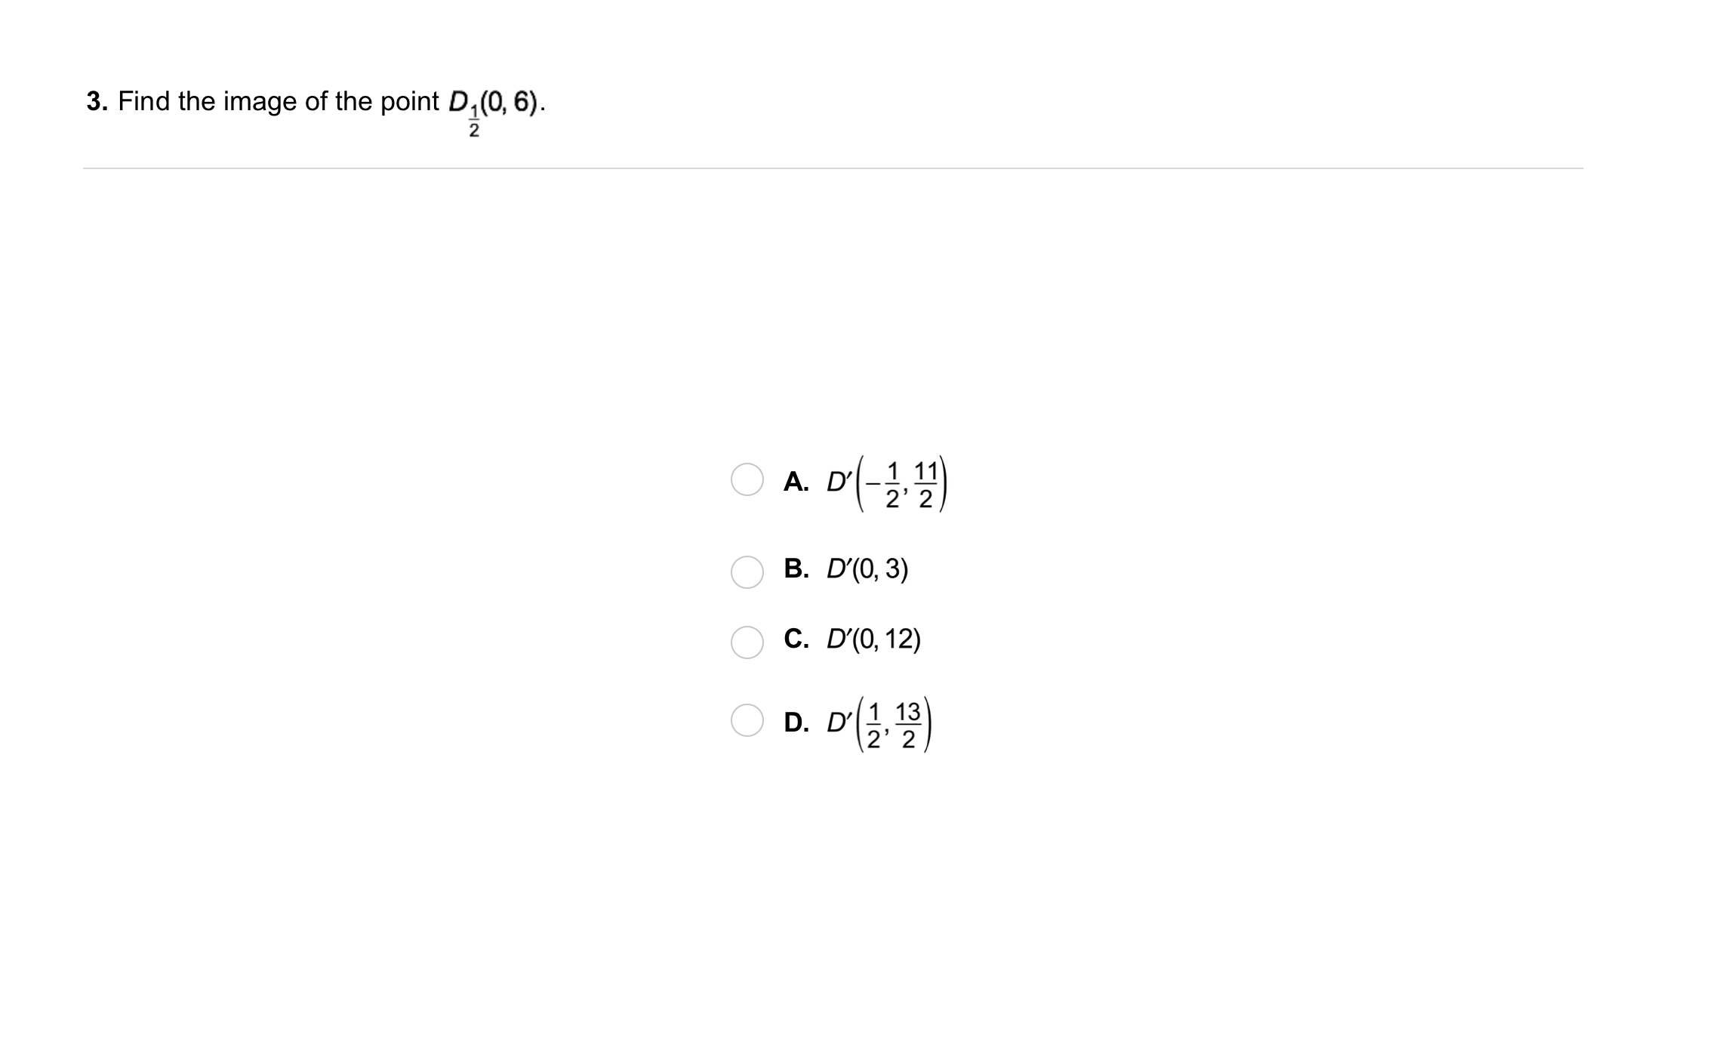The width and height of the screenshot is (1712, 1063).
Task: Click the D′ symbol in option D
Action: click(x=839, y=723)
